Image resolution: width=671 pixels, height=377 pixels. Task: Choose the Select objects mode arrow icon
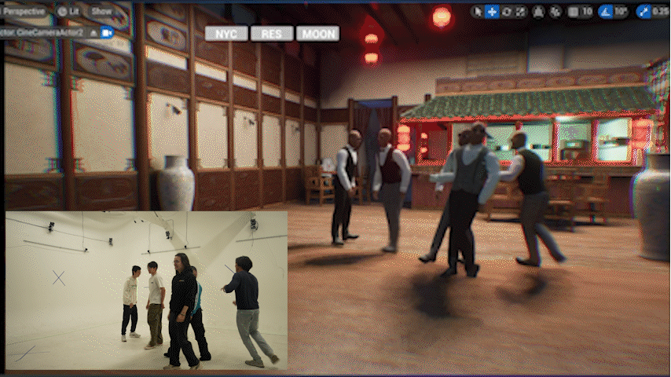(478, 12)
